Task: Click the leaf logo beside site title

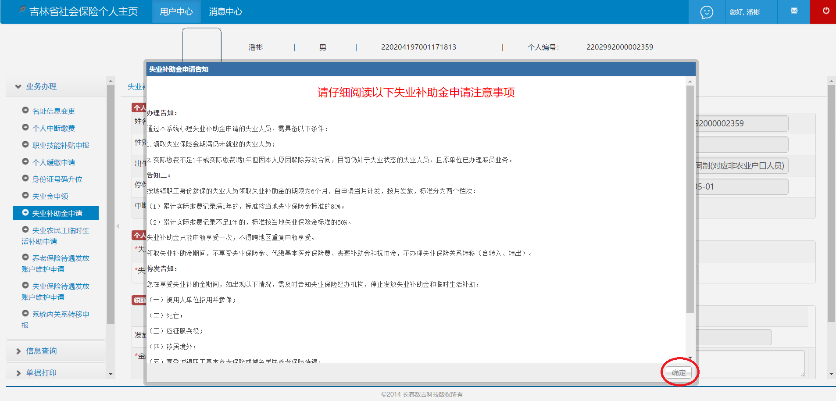Action: tap(22, 10)
